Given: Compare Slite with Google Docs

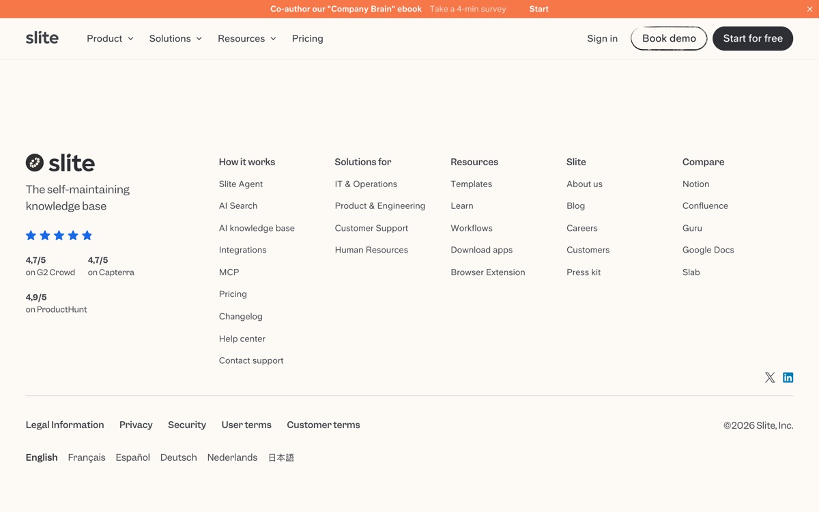Looking at the screenshot, I should tap(708, 250).
